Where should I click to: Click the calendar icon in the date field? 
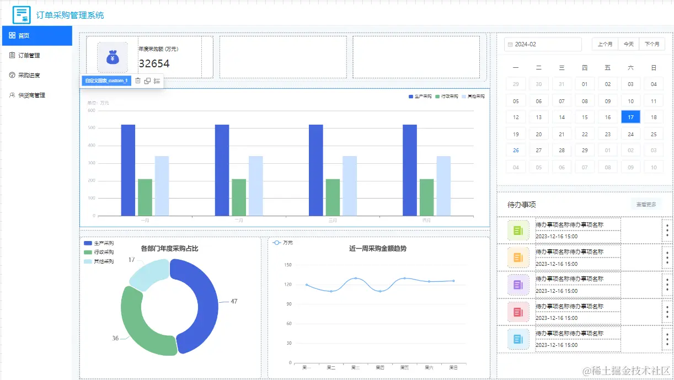(510, 44)
